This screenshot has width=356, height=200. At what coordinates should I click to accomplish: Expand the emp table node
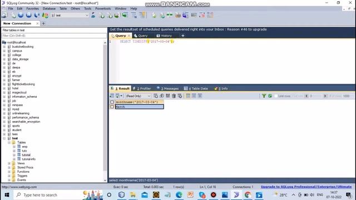14,147
